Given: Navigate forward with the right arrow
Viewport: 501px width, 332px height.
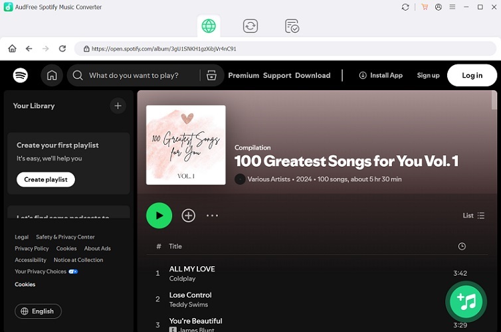Looking at the screenshot, I should tap(46, 48).
